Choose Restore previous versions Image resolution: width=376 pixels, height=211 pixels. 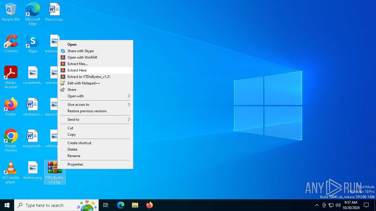point(95,111)
